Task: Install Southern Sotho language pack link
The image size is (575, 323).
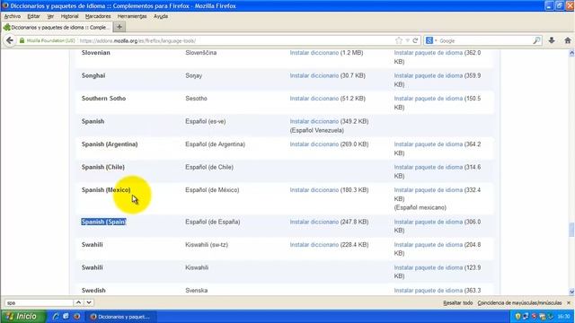Action: coord(429,99)
